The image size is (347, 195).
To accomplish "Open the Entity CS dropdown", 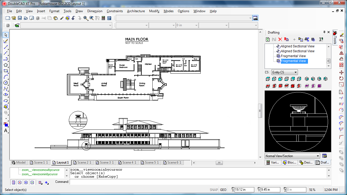I will (x=284, y=72).
